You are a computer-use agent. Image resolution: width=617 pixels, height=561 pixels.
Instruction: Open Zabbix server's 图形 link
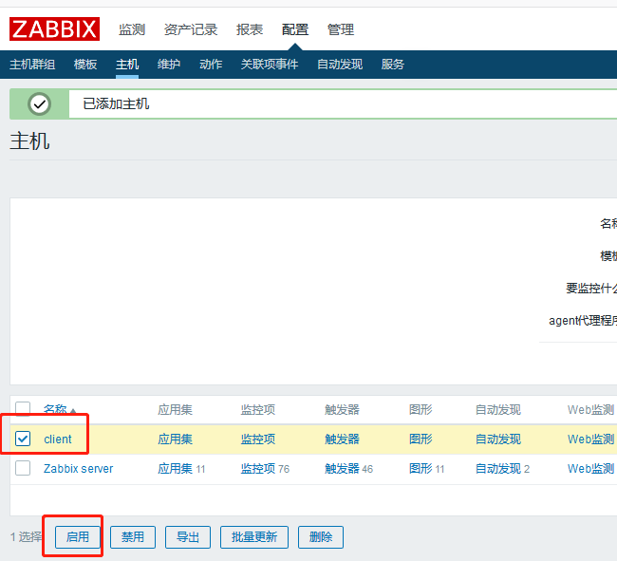click(421, 469)
